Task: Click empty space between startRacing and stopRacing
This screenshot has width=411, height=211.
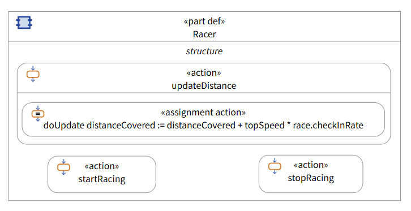Action: (x=207, y=174)
